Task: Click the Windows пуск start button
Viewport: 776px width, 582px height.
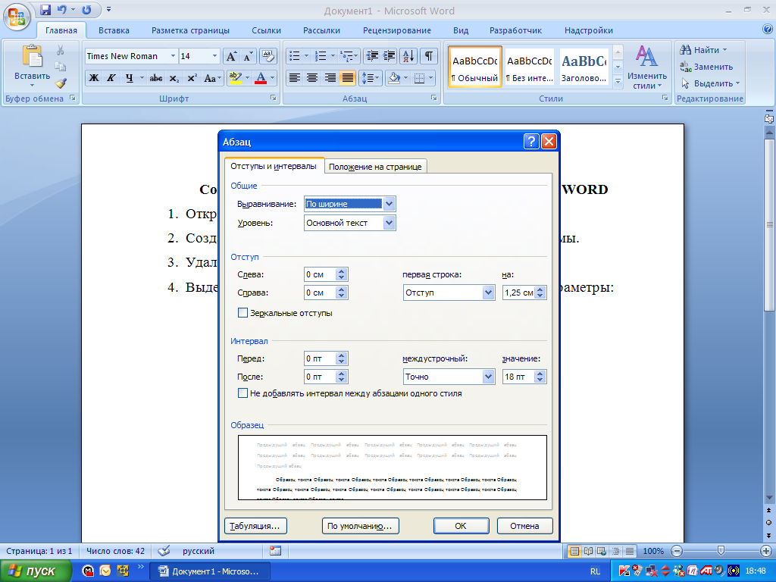Action: 36,571
